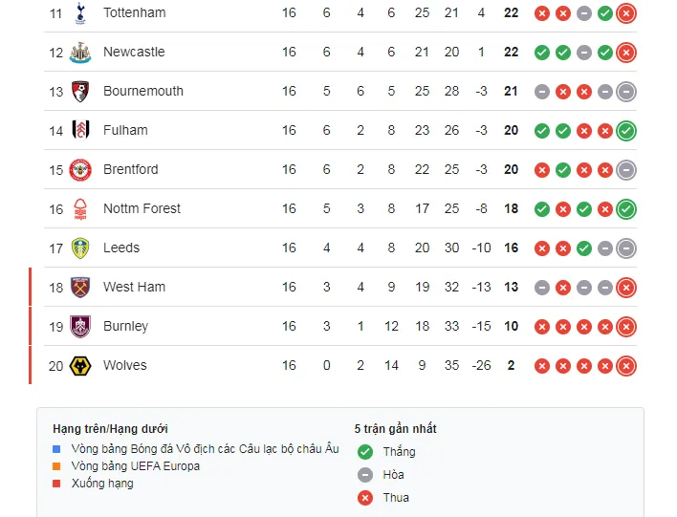The image size is (677, 517).
Task: Click the West Ham club crest
Action: (x=80, y=287)
